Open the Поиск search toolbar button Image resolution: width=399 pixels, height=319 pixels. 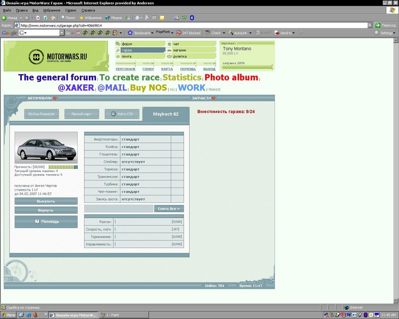click(68, 18)
